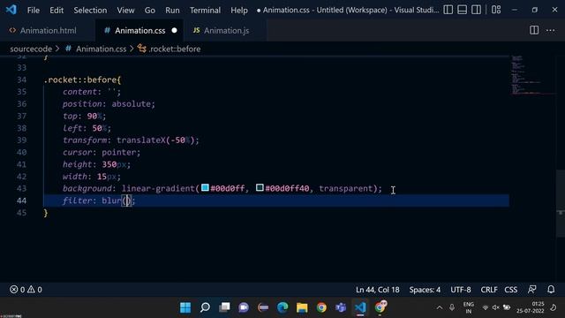Click 'translateX(-50%)' value
The image size is (565, 318).
click(x=155, y=140)
